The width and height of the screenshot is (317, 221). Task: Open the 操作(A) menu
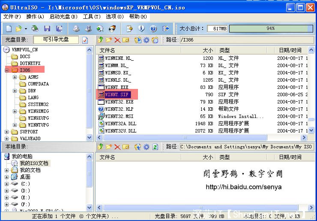pyautogui.click(x=35, y=17)
